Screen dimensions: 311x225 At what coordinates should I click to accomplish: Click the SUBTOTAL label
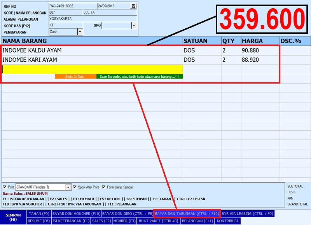click(x=295, y=187)
